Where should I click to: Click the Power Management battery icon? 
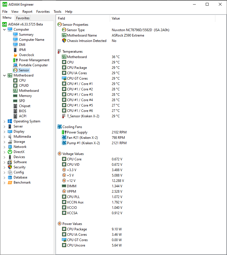pos(15,60)
